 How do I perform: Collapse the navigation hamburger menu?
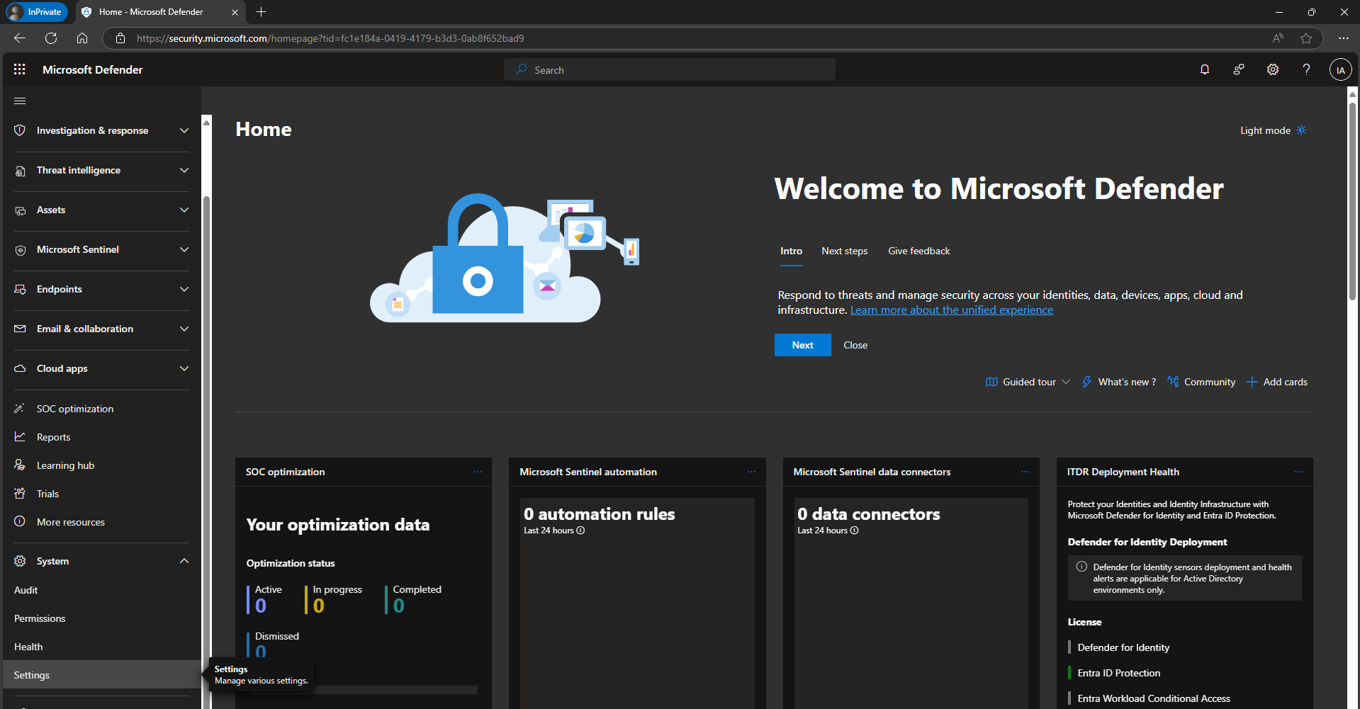click(20, 101)
